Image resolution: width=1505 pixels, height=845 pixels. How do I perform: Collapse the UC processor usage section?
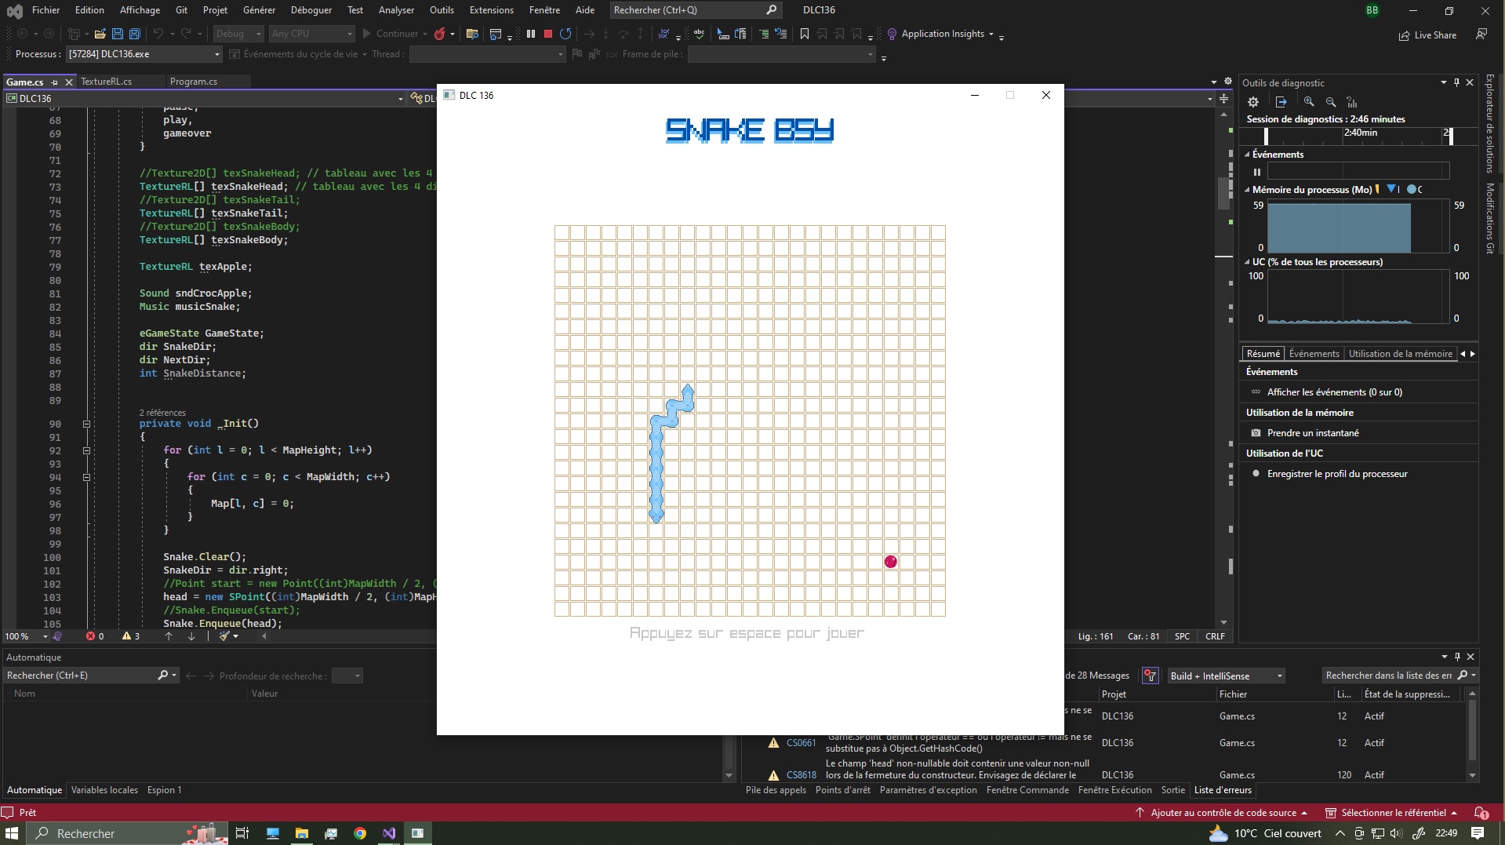[1247, 262]
